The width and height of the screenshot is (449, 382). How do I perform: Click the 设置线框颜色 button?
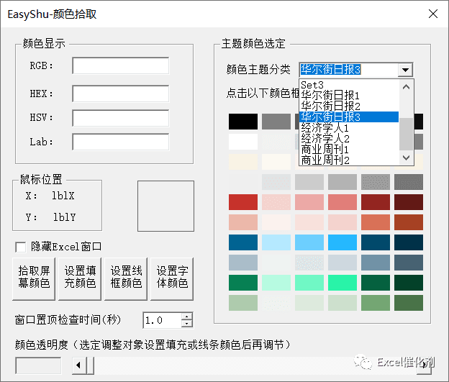pos(126,278)
